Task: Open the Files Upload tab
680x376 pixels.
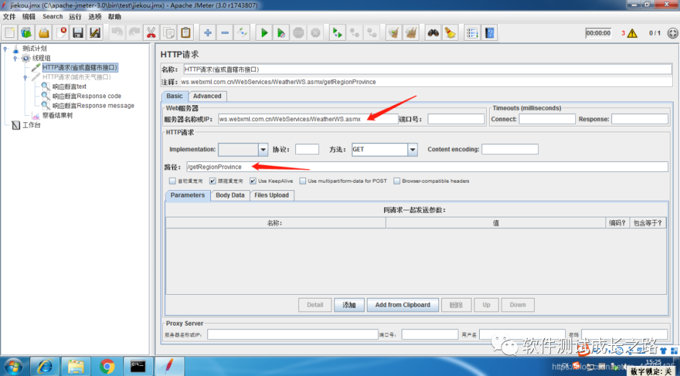Action: tap(272, 196)
